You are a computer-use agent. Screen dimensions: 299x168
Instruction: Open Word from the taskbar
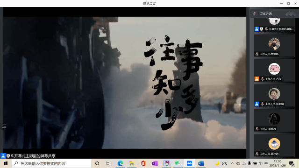coord(201,163)
